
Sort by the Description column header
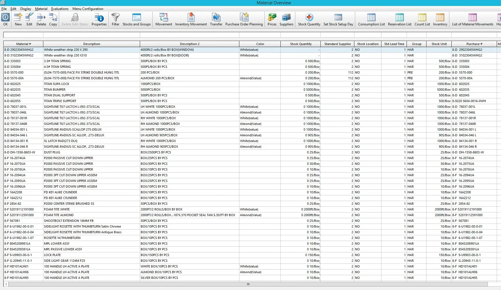(x=92, y=44)
